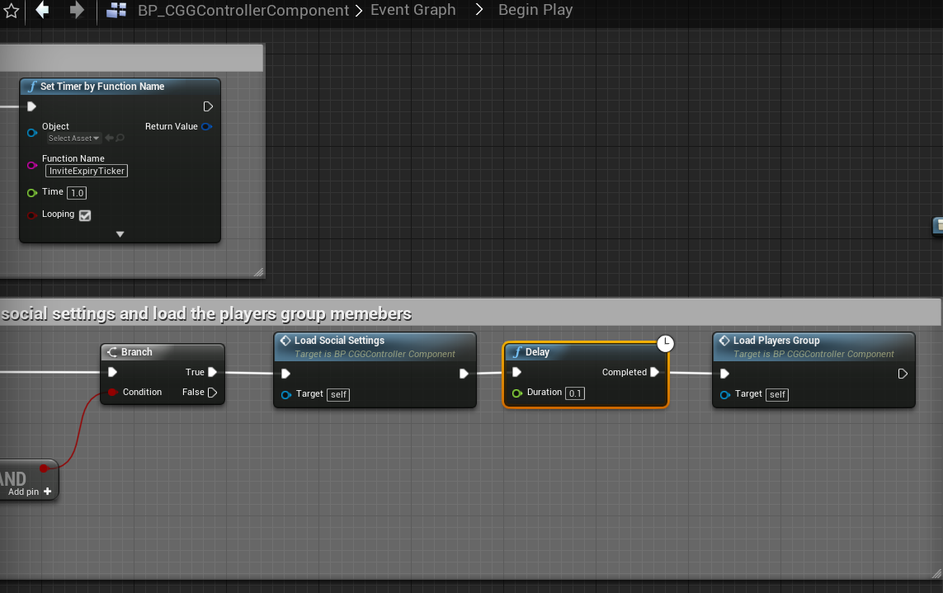The width and height of the screenshot is (943, 593).
Task: Select the Load Players Group node title
Action: click(x=776, y=340)
